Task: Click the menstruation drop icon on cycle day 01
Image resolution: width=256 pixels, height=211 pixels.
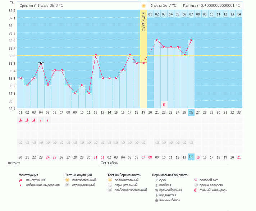Action: point(20,120)
